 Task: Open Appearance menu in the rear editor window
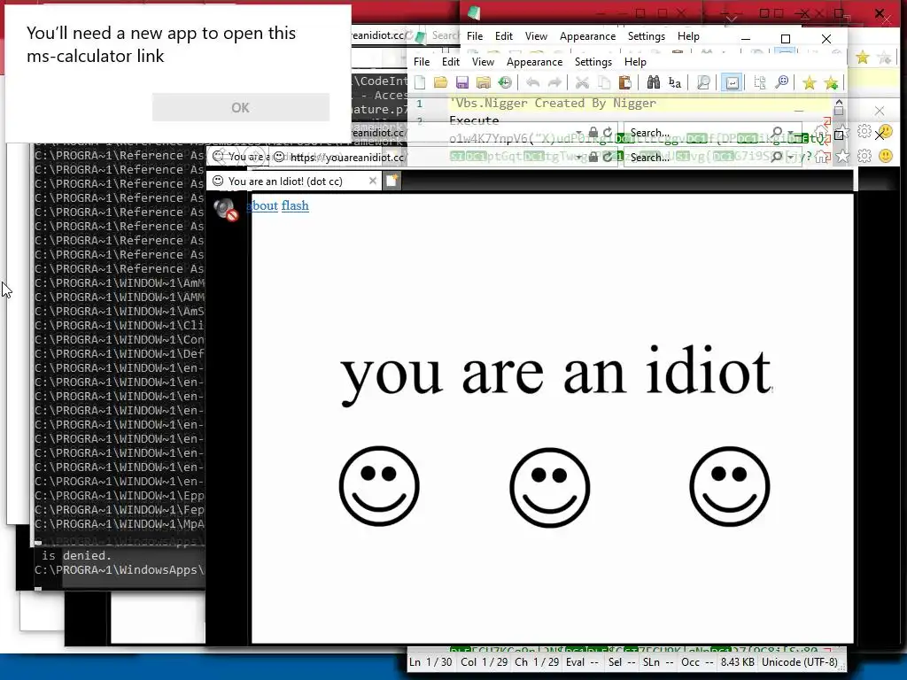(588, 36)
